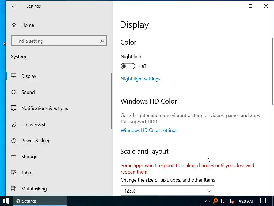Go back with the Settings back arrow
This screenshot has height=206, width=274.
tap(13, 6)
